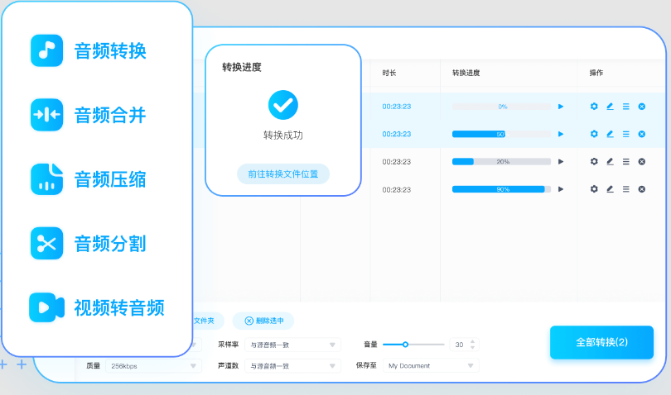Image resolution: width=671 pixels, height=395 pixels.
Task: Click the 90% conversion progress bar
Action: (501, 189)
